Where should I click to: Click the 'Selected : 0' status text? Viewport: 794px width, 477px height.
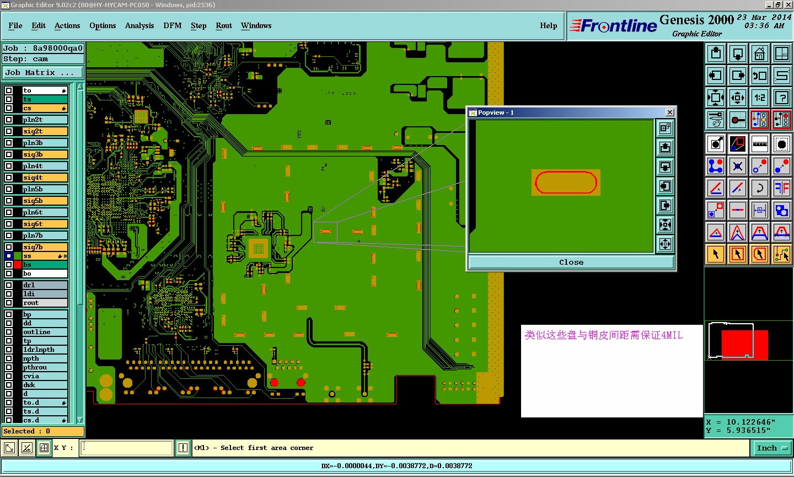point(26,431)
